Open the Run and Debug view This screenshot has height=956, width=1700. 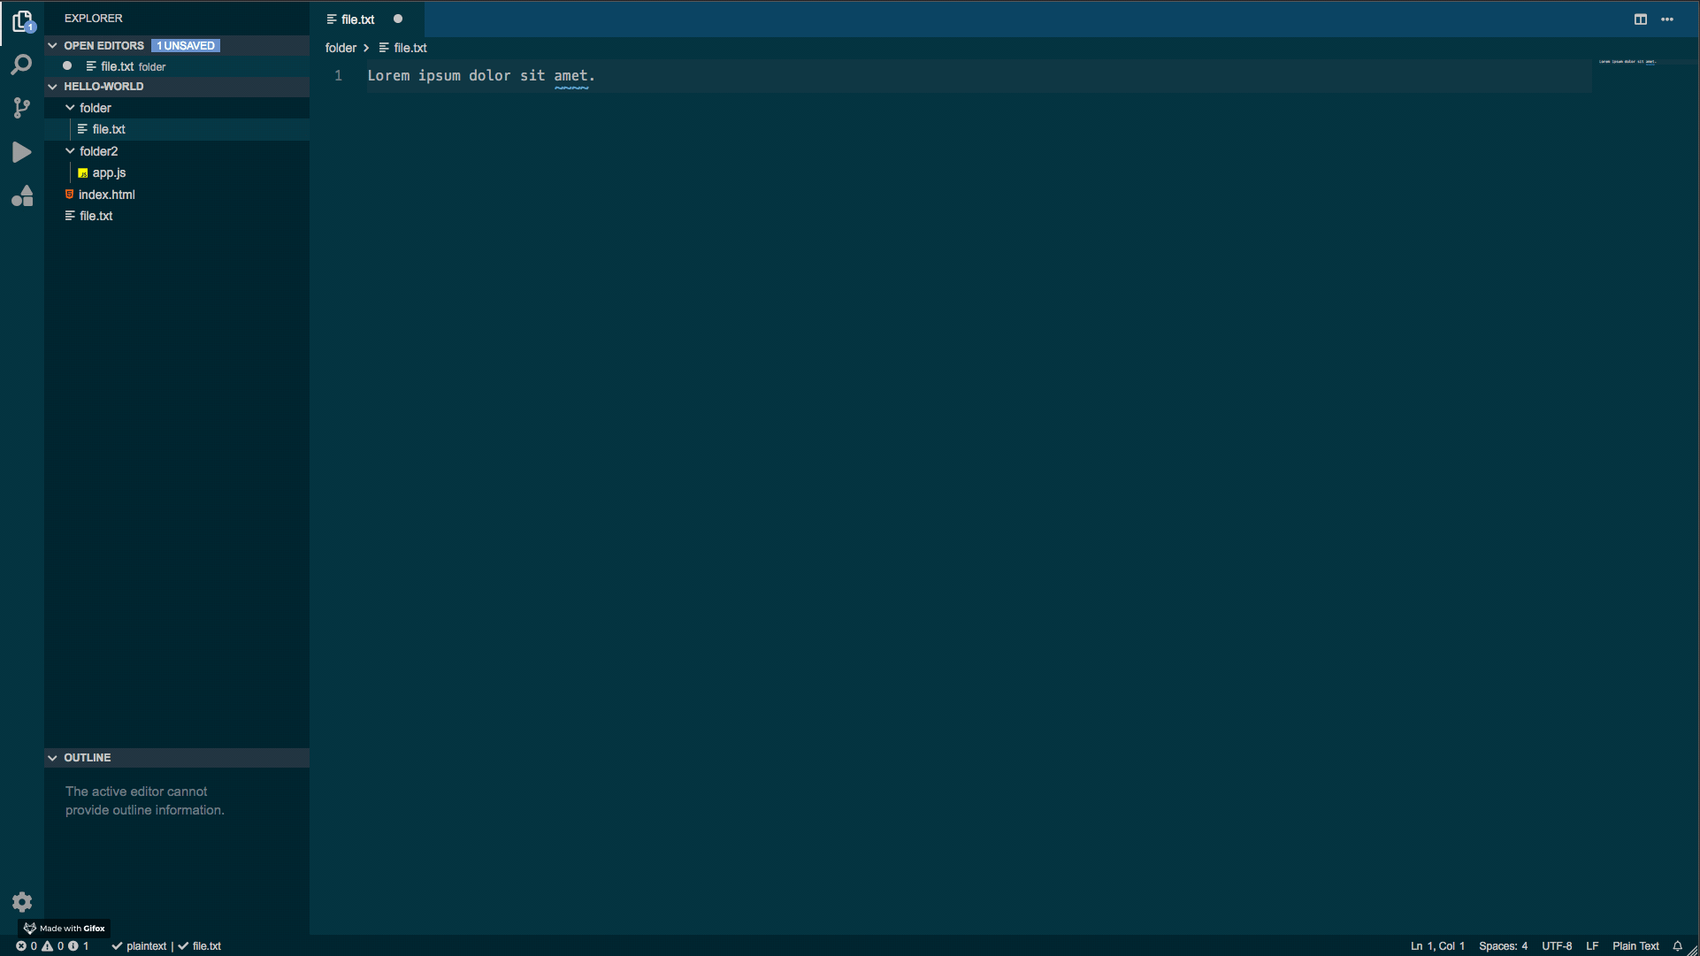click(x=22, y=152)
